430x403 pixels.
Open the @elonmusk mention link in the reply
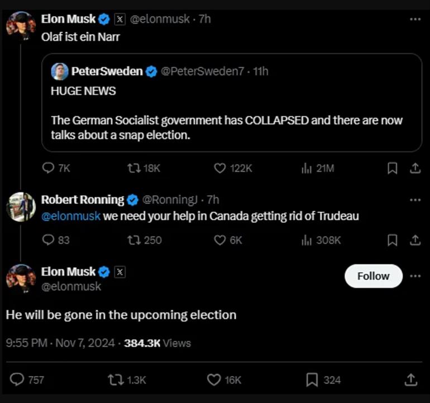pyautogui.click(x=71, y=216)
